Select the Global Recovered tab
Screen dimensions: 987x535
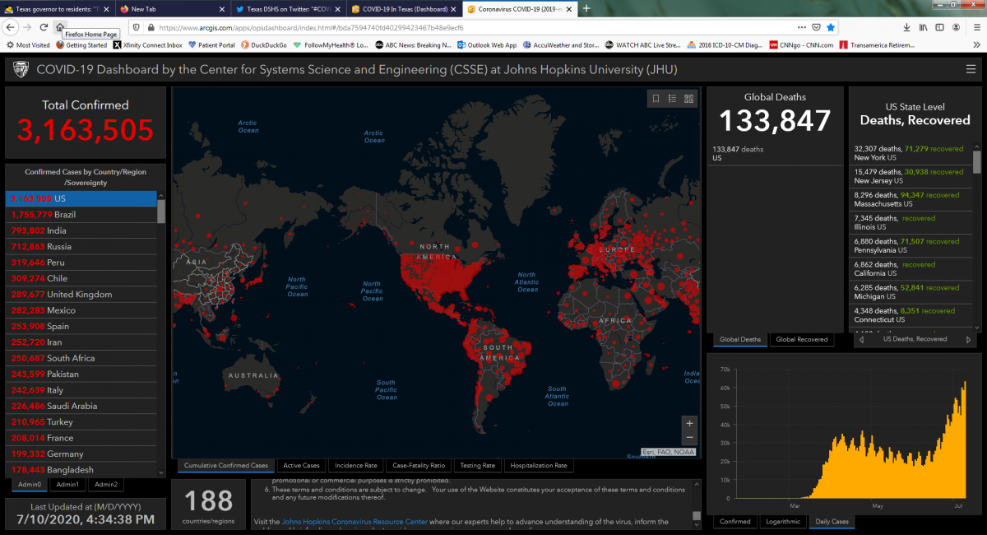(x=801, y=339)
